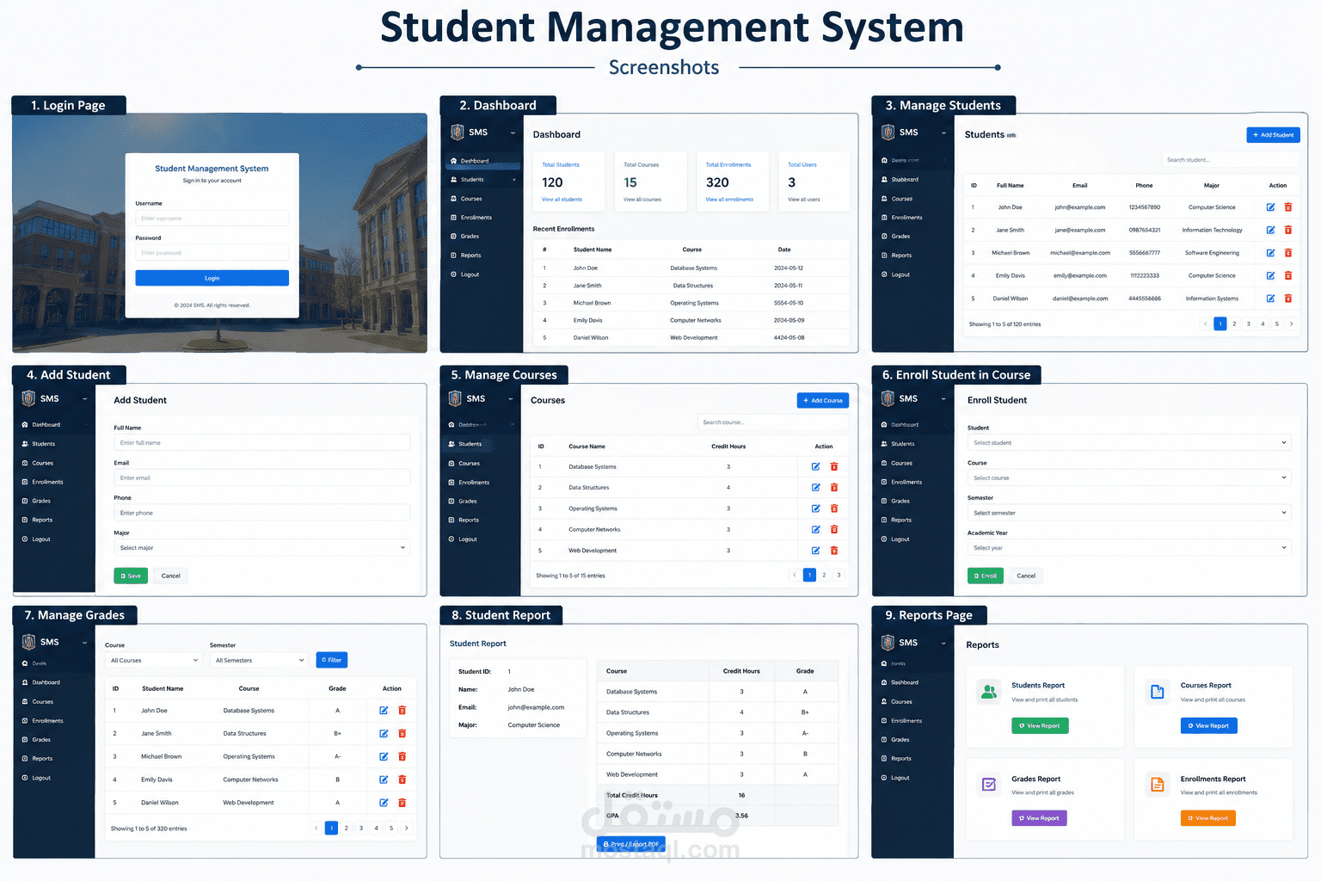Delete Emily Davis row in Manage Students

click(x=1288, y=275)
